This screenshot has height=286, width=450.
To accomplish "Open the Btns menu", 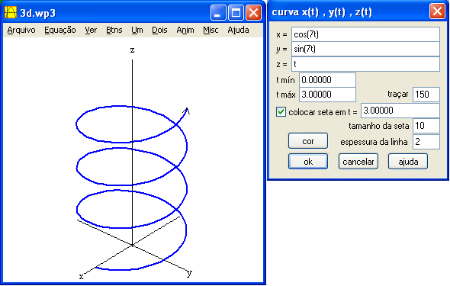I will pos(114,30).
